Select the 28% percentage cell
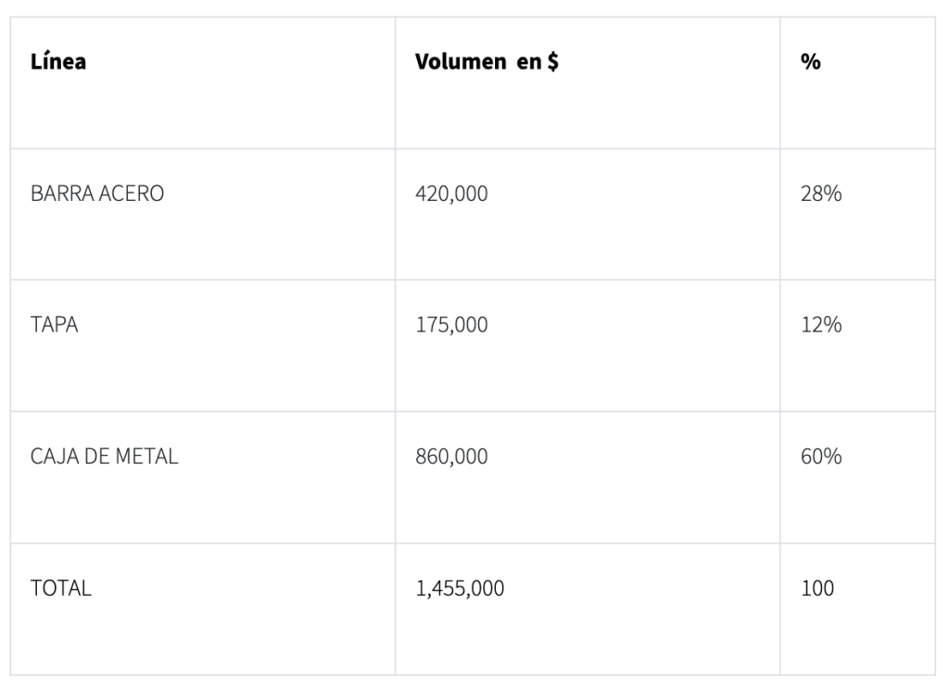 pos(821,195)
